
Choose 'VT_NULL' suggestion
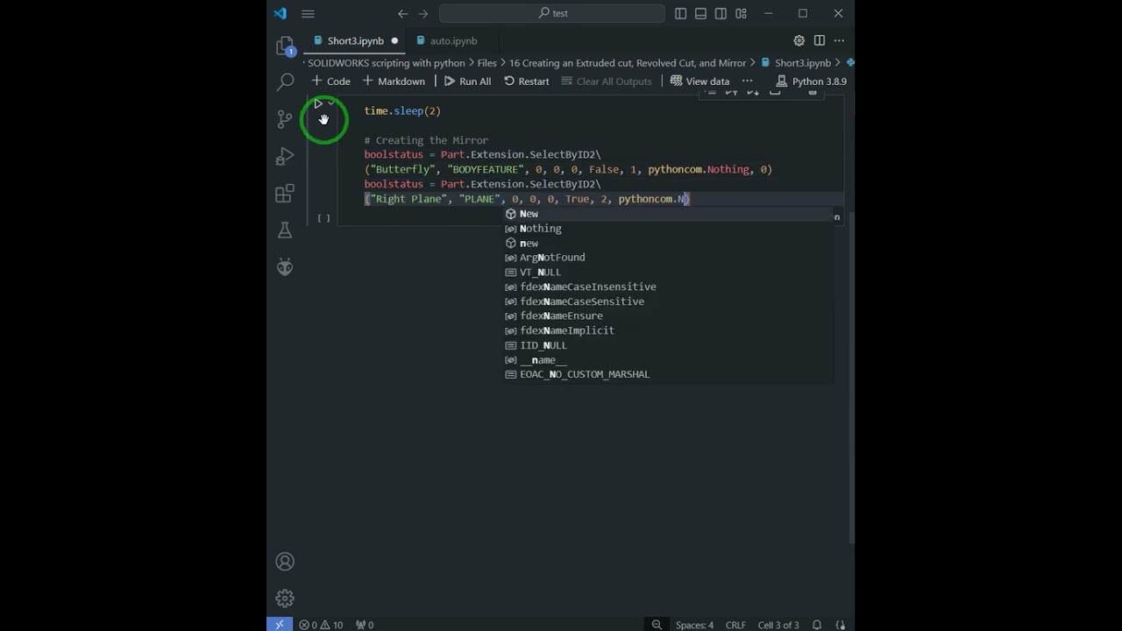pos(667,273)
